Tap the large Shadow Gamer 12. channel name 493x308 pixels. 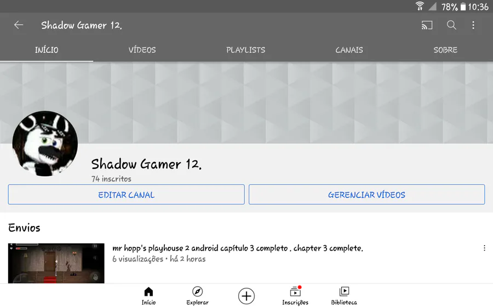click(x=146, y=164)
